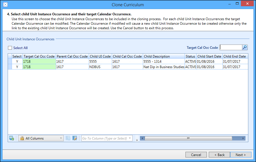
Task: Click the 01/08/2016 start date in the 5555 row
Action: pos(209,61)
